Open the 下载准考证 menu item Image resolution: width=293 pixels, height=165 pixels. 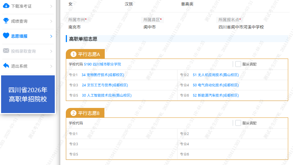point(28,6)
